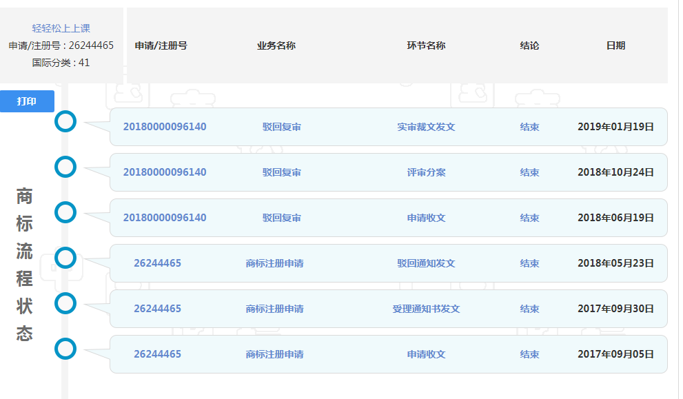Click the 打印 button
The height and width of the screenshot is (399, 683).
(27, 101)
